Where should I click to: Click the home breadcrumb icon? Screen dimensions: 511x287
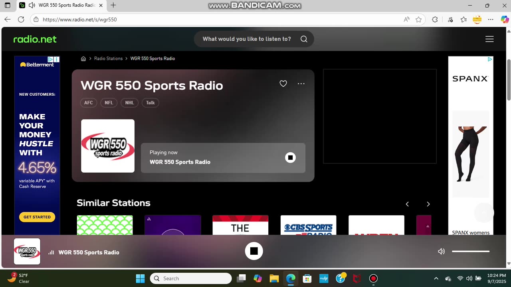pyautogui.click(x=83, y=59)
